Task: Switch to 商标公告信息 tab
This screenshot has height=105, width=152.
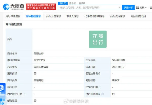Action: point(53,16)
